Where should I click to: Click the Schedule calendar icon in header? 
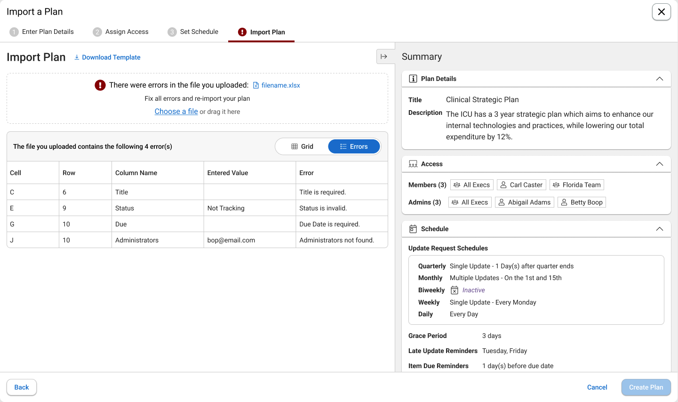413,229
